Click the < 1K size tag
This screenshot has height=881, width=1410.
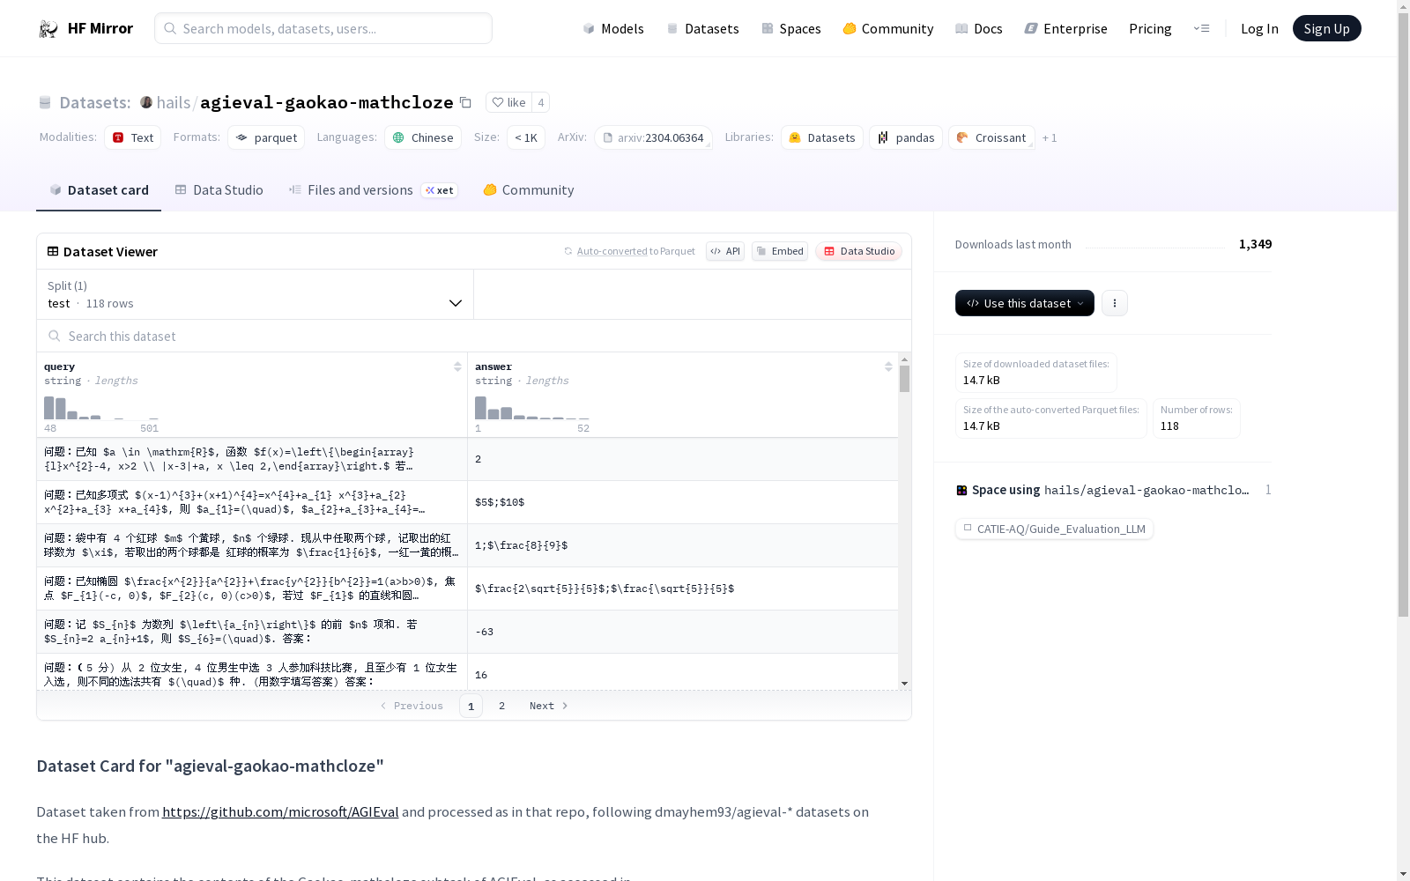pyautogui.click(x=526, y=137)
